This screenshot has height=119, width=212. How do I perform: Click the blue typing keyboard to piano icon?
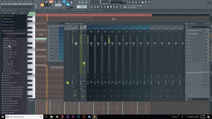(x=64, y=2)
